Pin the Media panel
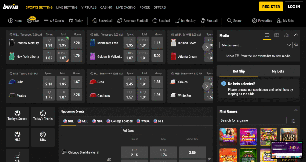This screenshot has width=306, height=162. tap(296, 45)
